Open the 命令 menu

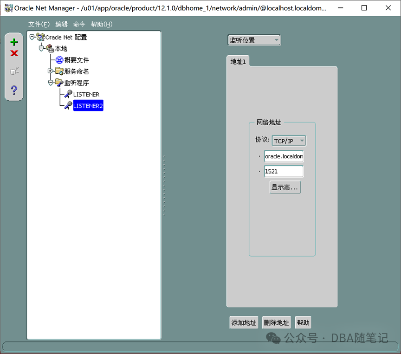coord(79,24)
